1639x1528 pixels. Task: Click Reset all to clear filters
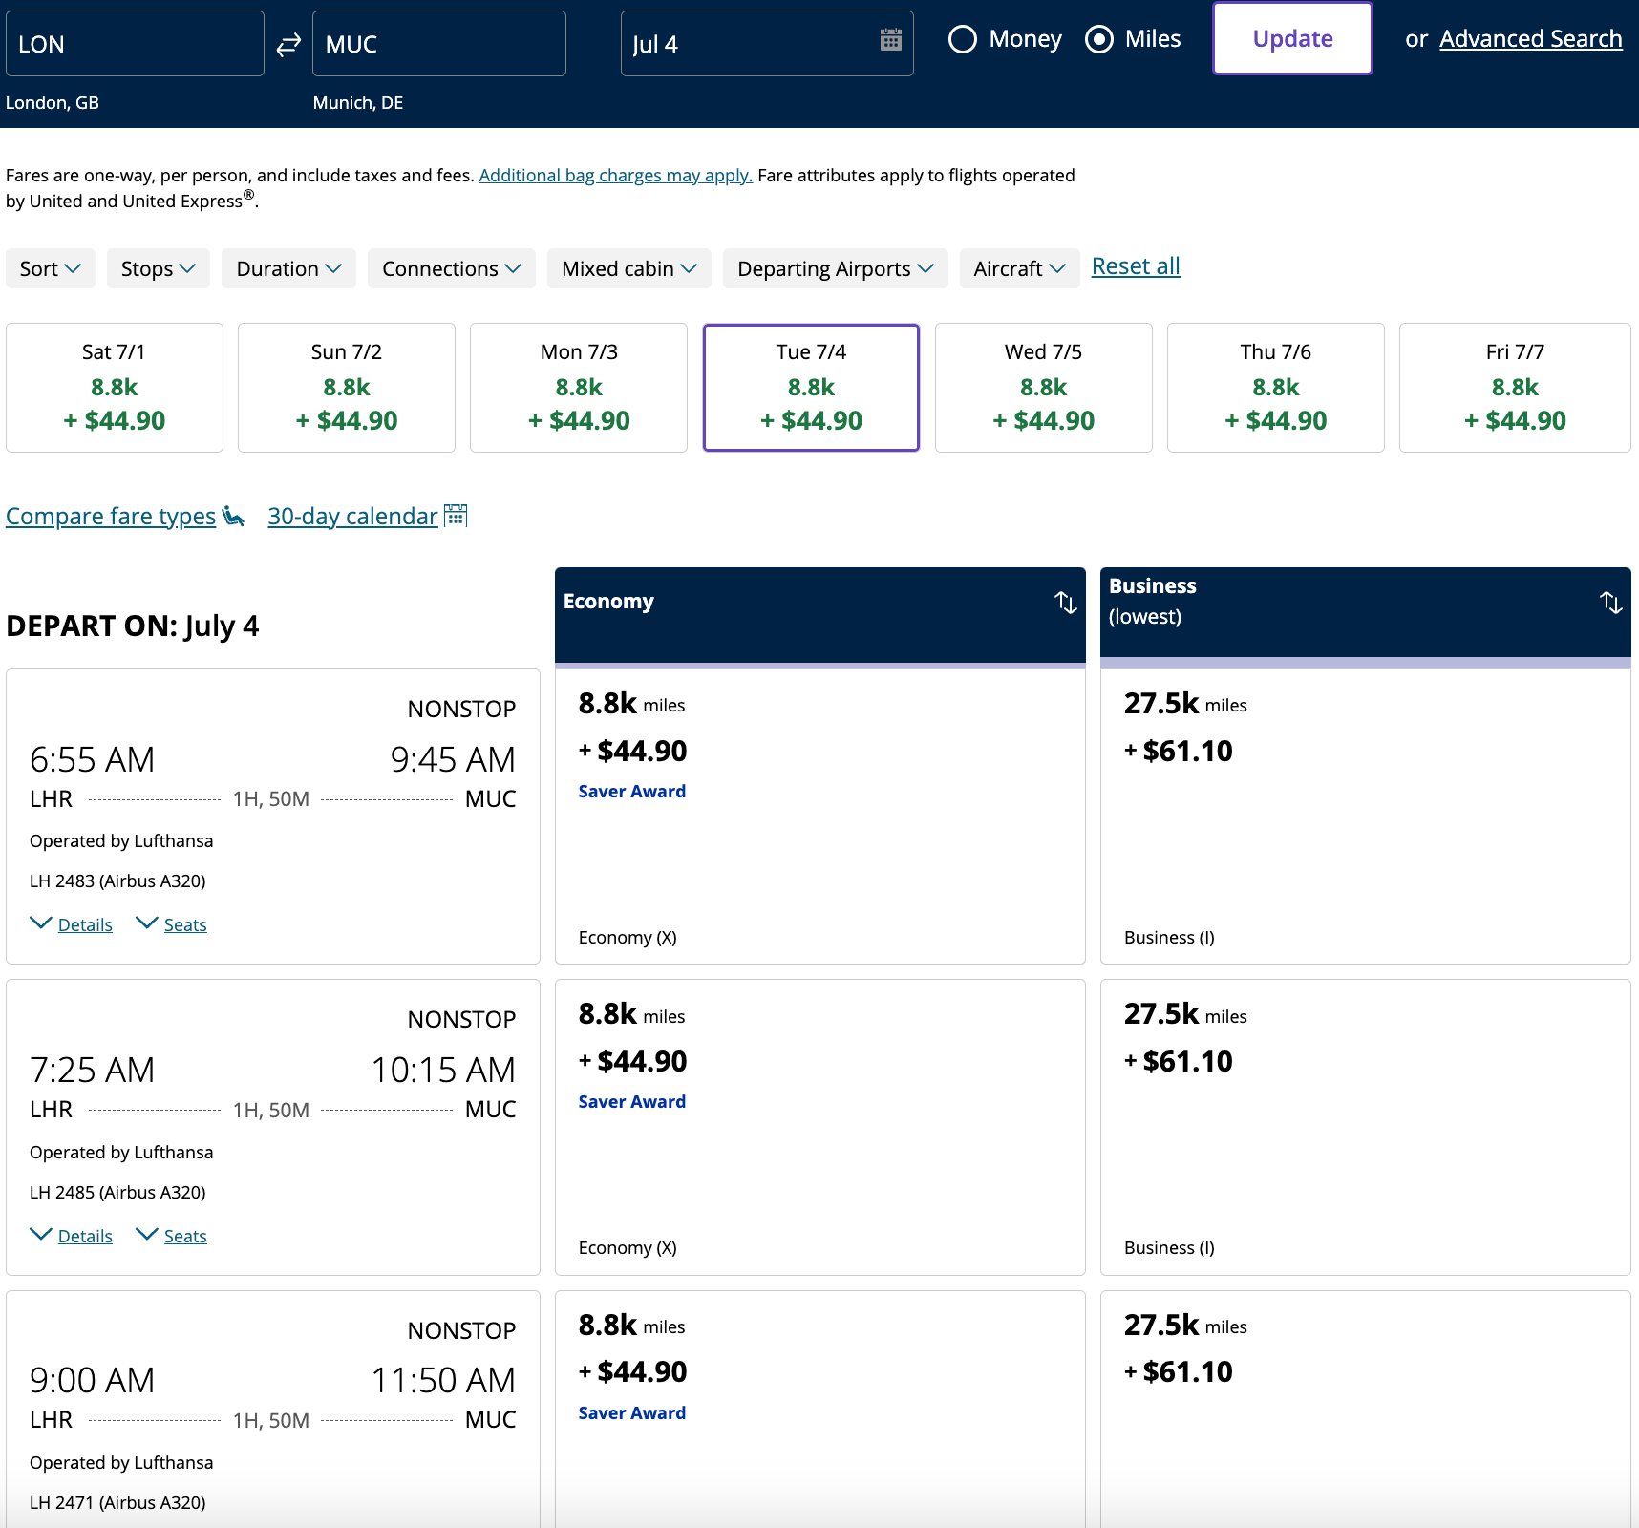tap(1135, 265)
